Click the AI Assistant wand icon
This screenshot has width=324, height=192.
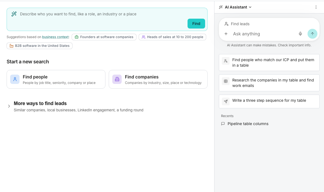point(221,7)
